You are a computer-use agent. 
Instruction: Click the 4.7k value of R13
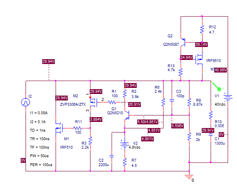pyautogui.click(x=171, y=70)
